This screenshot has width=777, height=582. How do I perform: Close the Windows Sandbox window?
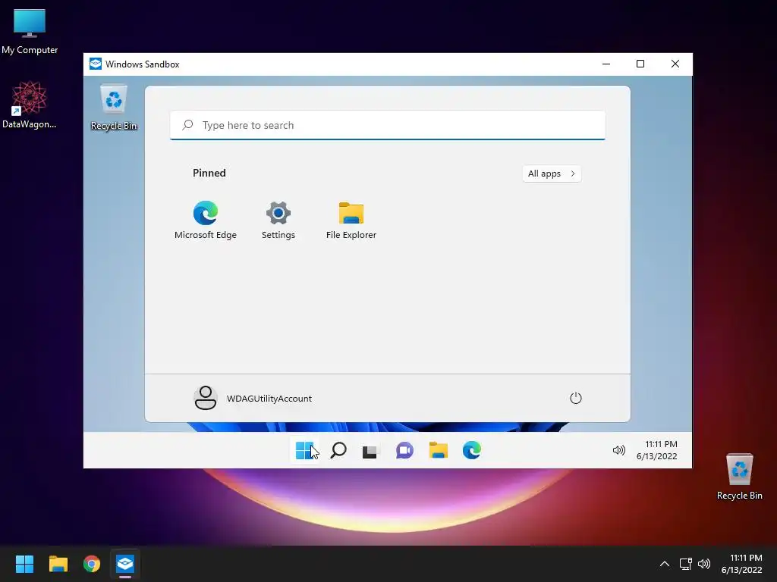[x=675, y=64]
